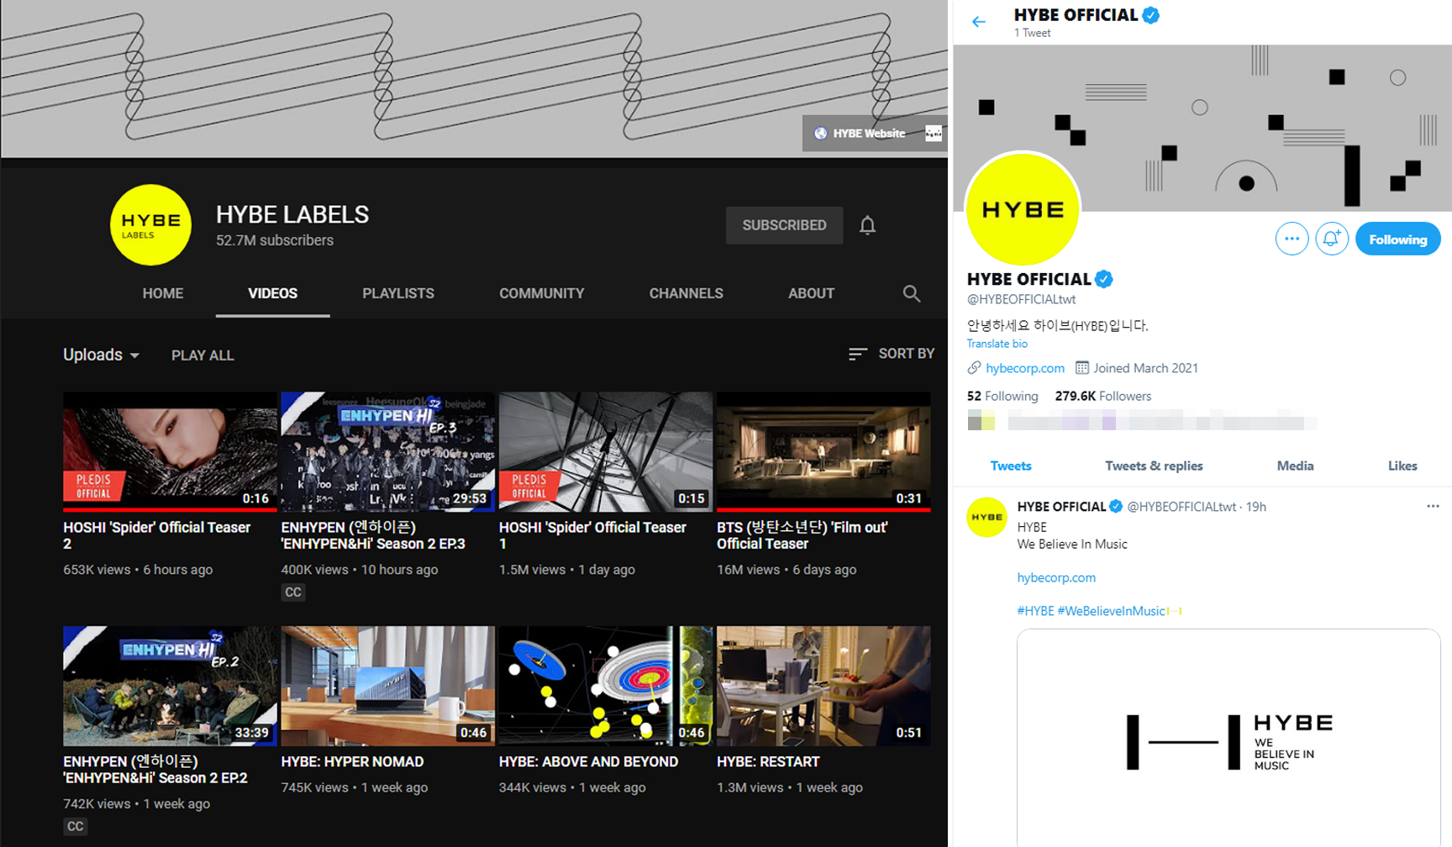Open HYBE: HYPER NOMAD video thumbnail
Image resolution: width=1452 pixels, height=847 pixels.
pyautogui.click(x=387, y=686)
